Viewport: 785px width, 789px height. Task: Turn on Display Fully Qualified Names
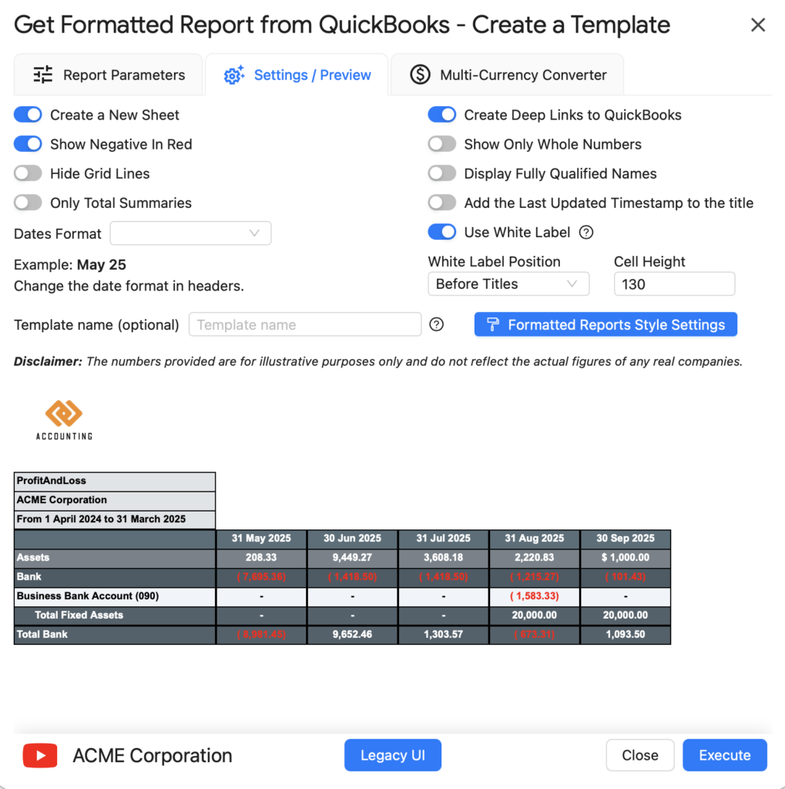tap(442, 173)
